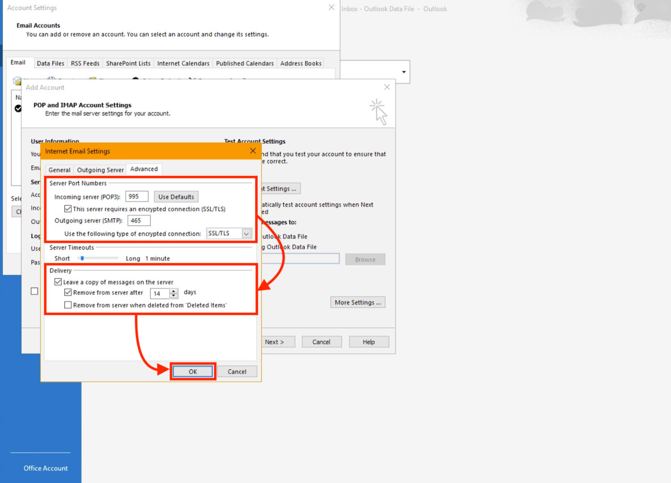671x483 pixels.
Task: Decrease days with stepper down arrow
Action: tap(174, 296)
